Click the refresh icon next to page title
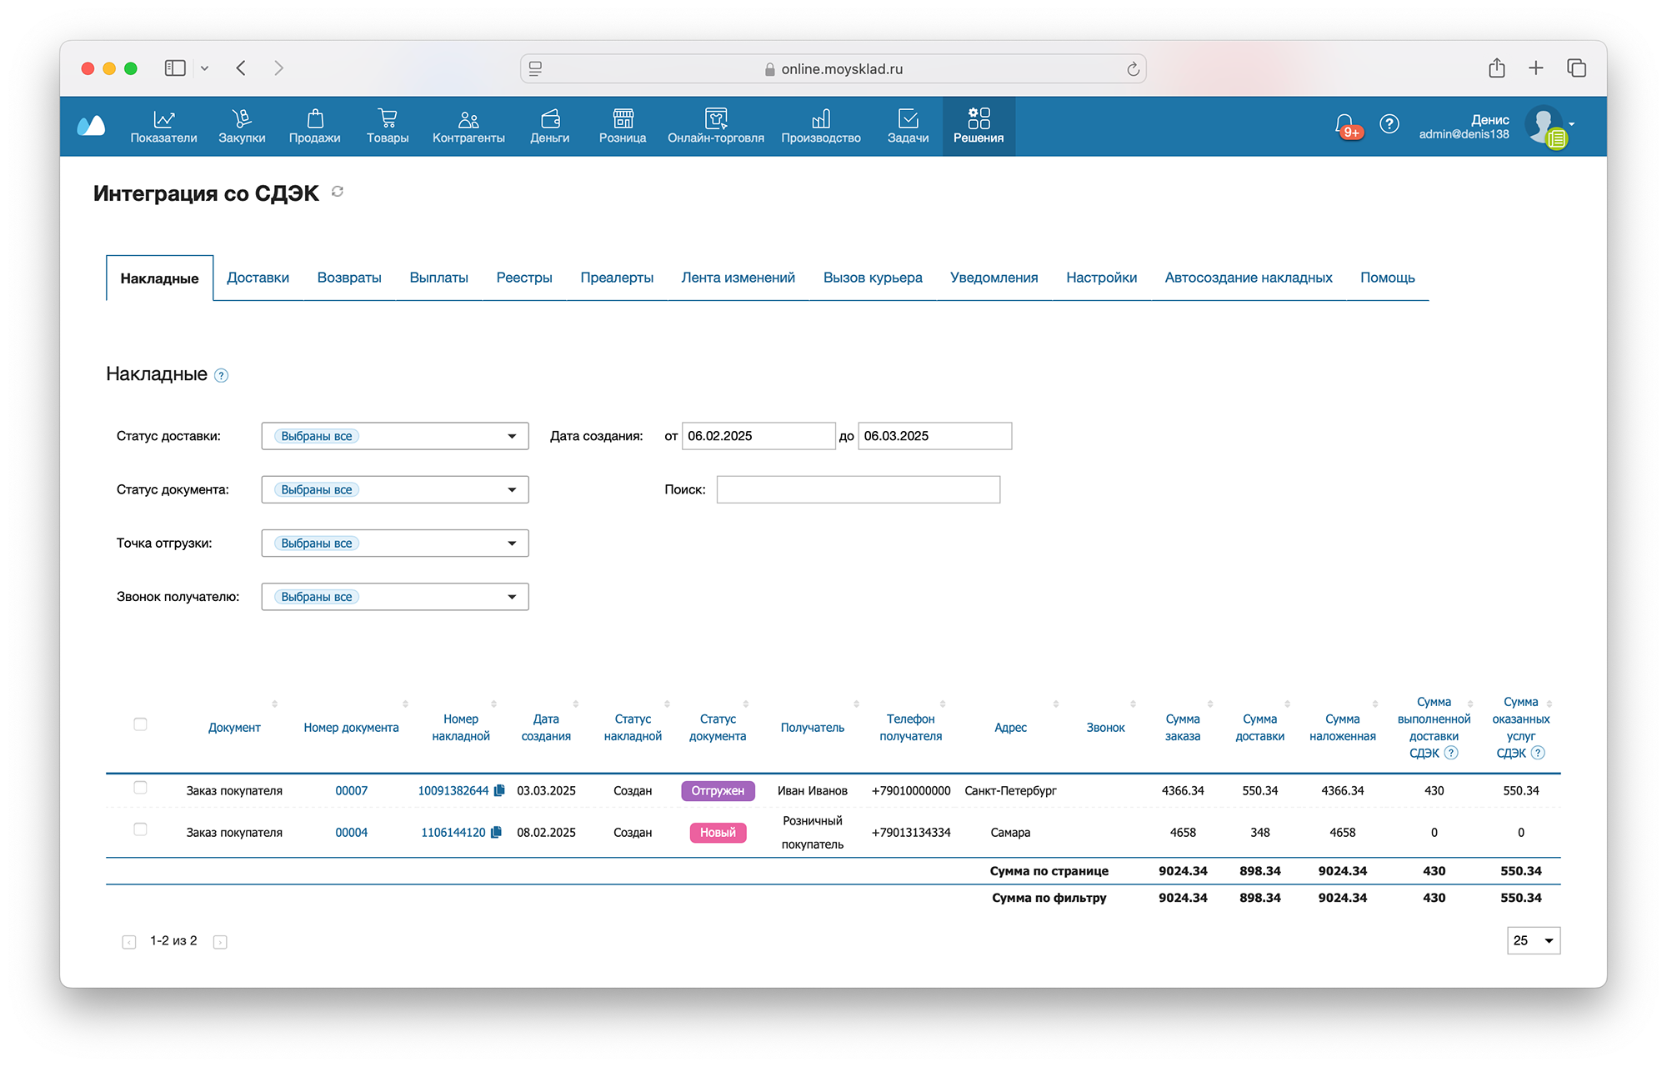The width and height of the screenshot is (1667, 1067). pyautogui.click(x=338, y=192)
